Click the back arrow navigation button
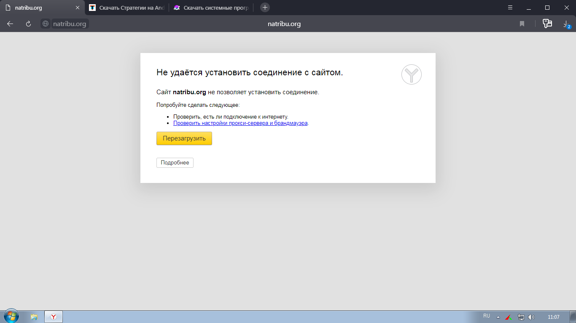This screenshot has width=576, height=323. click(x=10, y=24)
